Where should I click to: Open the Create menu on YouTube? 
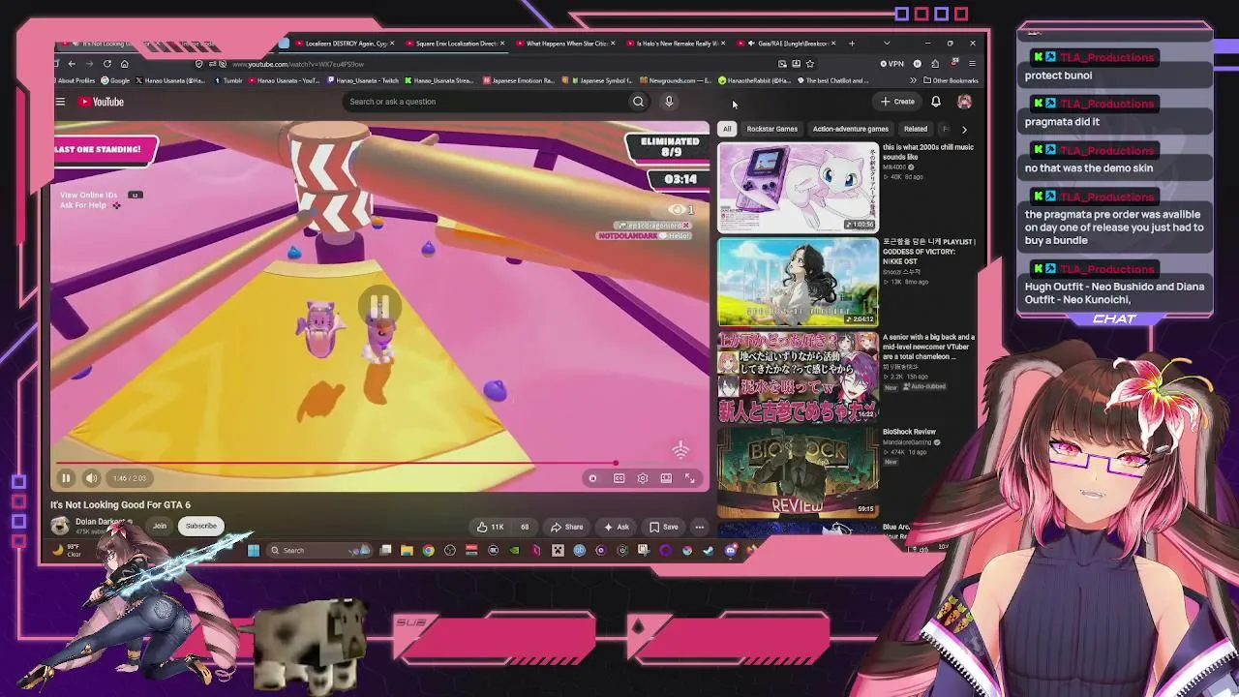click(x=897, y=102)
